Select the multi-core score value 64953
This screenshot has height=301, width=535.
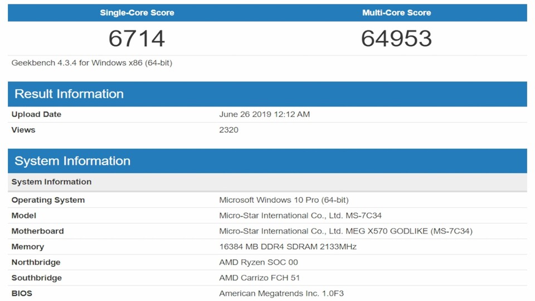(396, 38)
